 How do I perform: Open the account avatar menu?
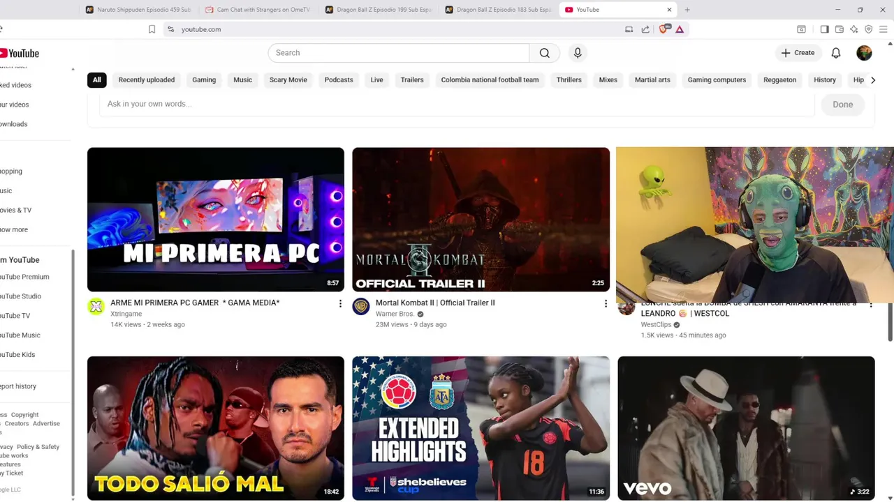864,53
